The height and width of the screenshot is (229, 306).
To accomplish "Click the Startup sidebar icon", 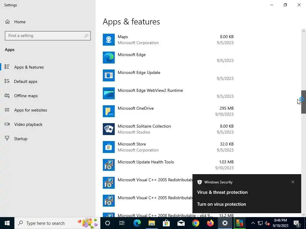I will [7, 138].
